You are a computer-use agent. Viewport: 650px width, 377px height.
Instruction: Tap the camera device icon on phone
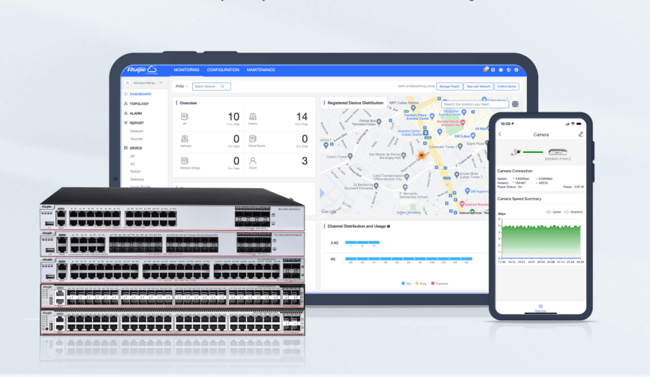516,152
